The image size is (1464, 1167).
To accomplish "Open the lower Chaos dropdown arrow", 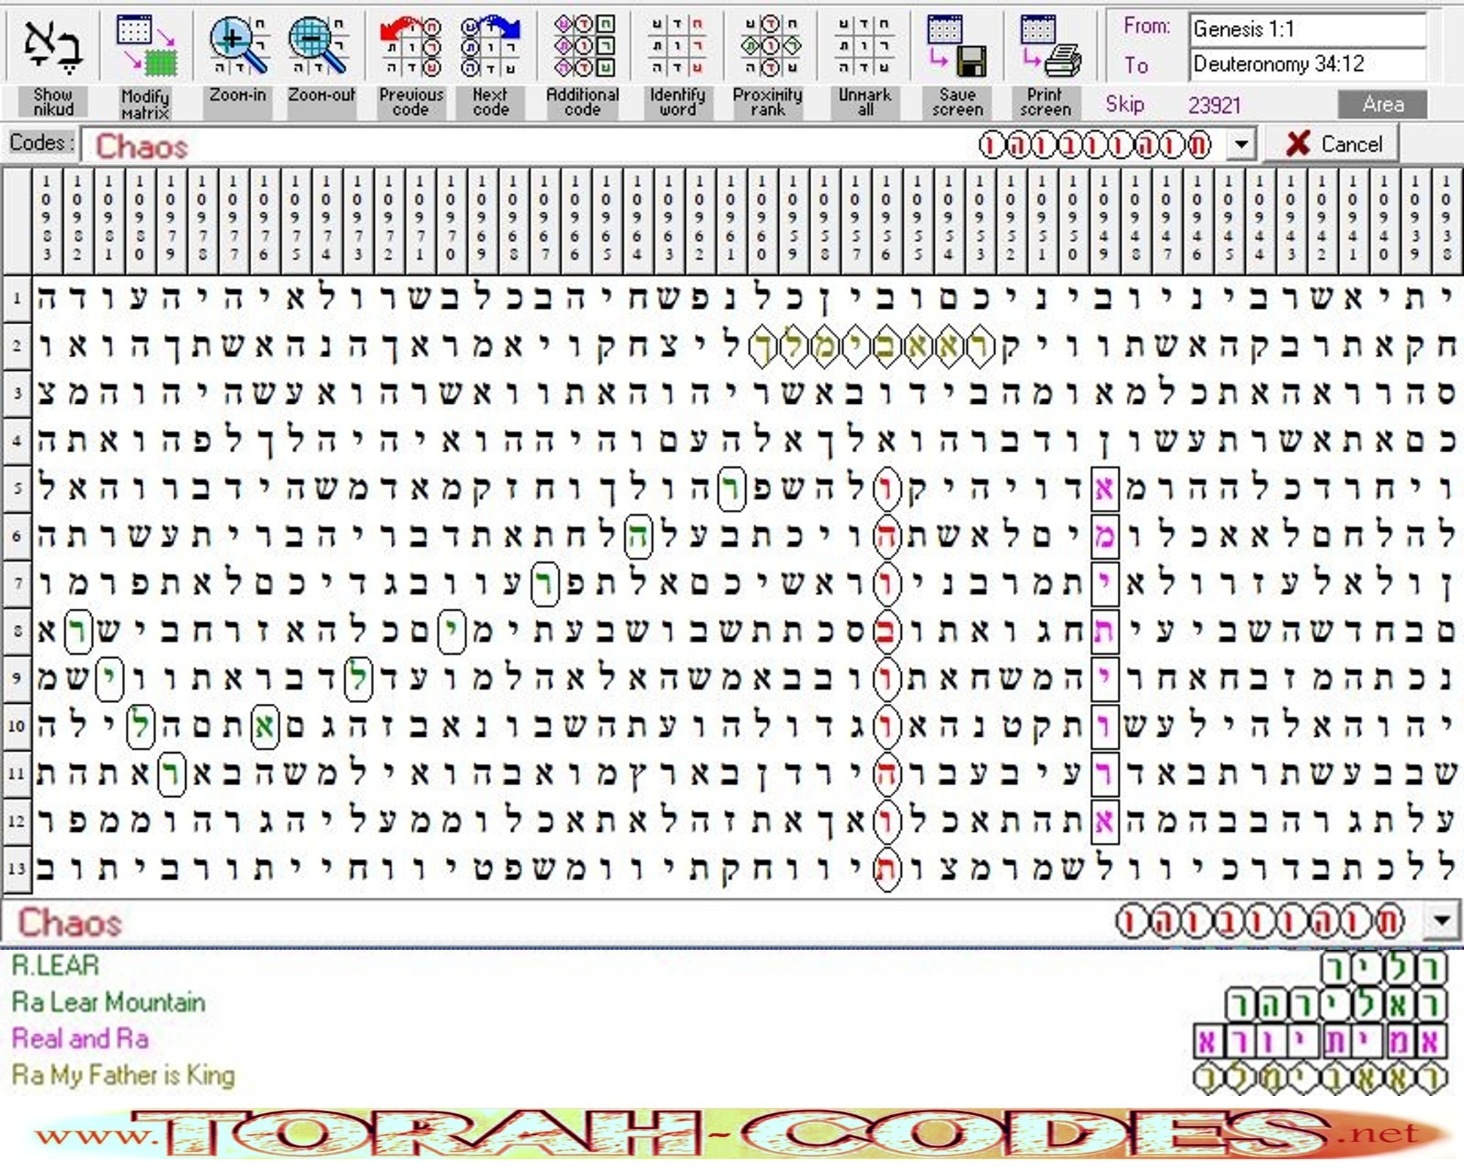I will [x=1441, y=921].
